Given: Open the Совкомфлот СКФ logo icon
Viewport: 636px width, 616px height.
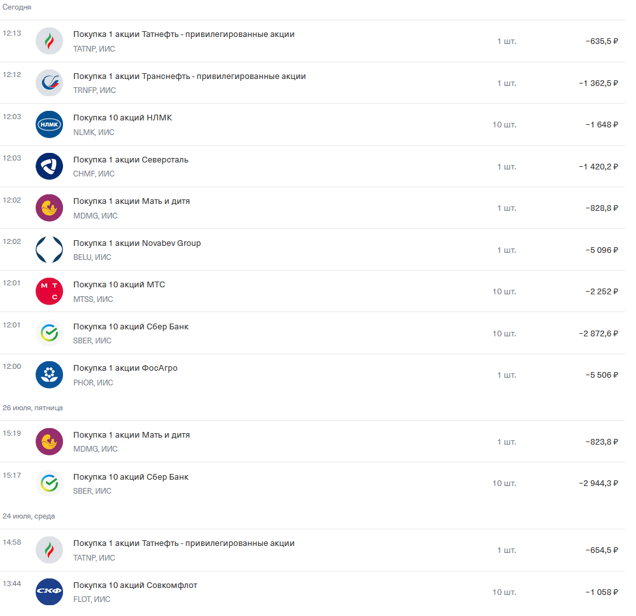Looking at the screenshot, I should click(x=49, y=592).
